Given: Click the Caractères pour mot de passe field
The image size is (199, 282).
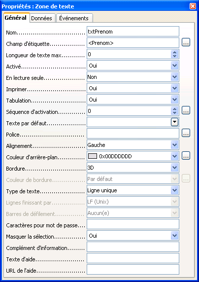Looking at the screenshot, I should (x=133, y=224).
